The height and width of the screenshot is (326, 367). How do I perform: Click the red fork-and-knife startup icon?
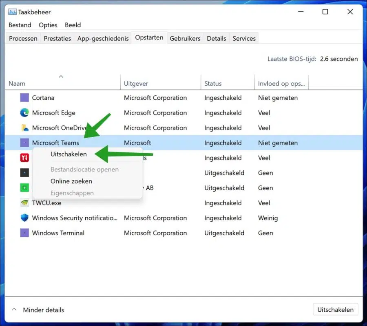coord(24,158)
